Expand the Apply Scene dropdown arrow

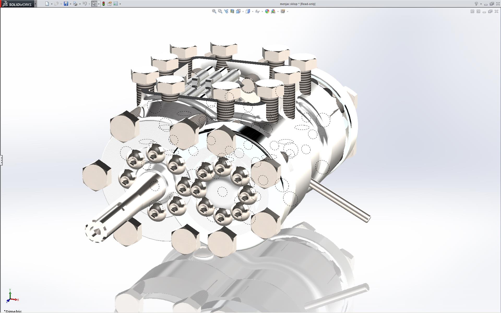tap(278, 11)
